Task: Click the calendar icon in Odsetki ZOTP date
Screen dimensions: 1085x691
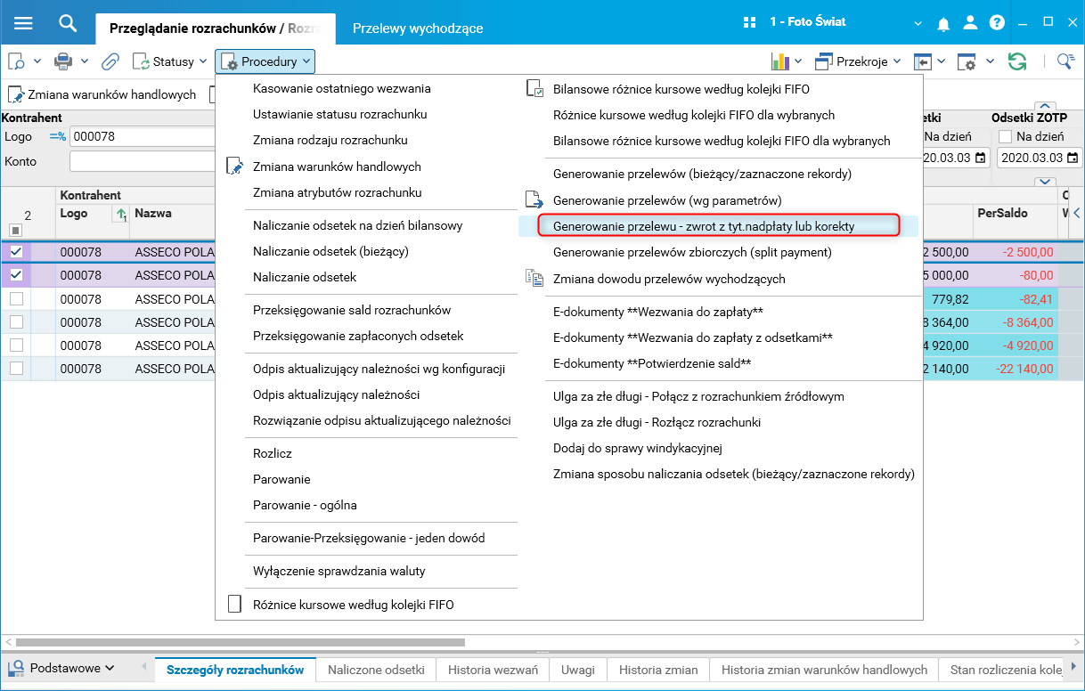Action: coord(1072,159)
